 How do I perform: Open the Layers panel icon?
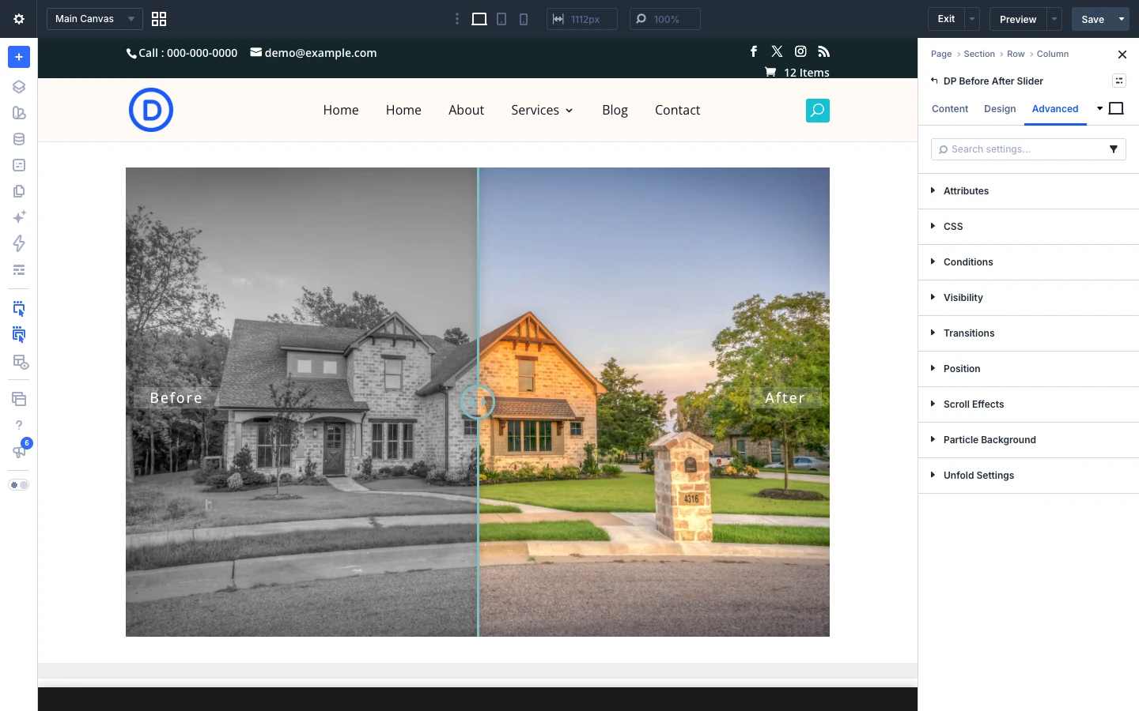(19, 87)
